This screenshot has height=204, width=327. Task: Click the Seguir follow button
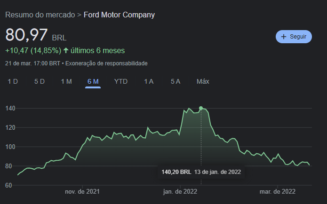pos(294,37)
